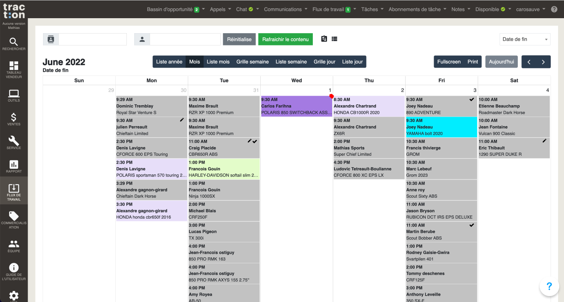Click the Print button

473,62
